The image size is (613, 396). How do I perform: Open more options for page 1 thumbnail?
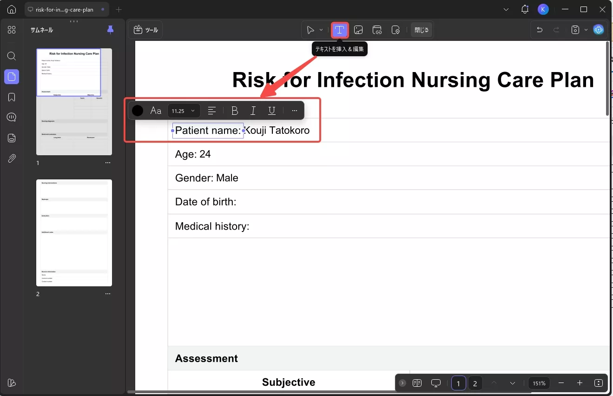point(108,163)
